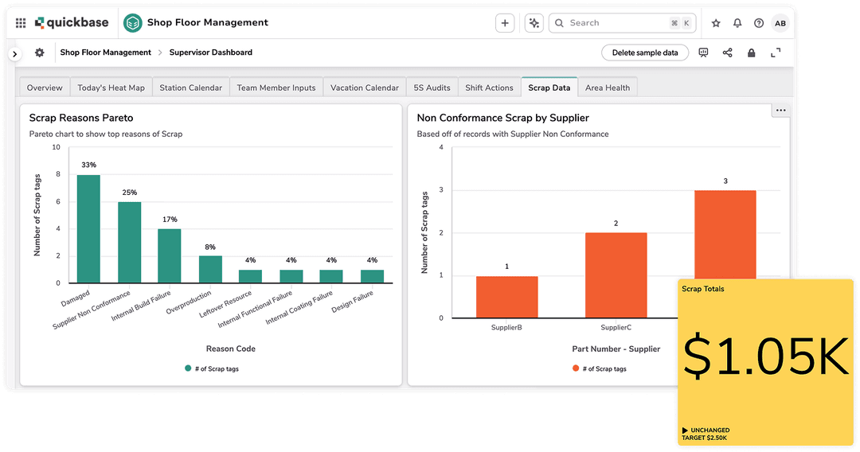
Task: Open the help question mark icon
Action: pyautogui.click(x=759, y=23)
